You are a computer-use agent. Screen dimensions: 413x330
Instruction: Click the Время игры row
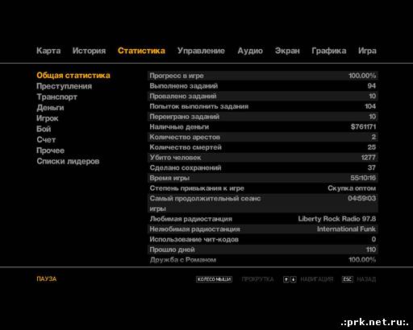tap(263, 178)
